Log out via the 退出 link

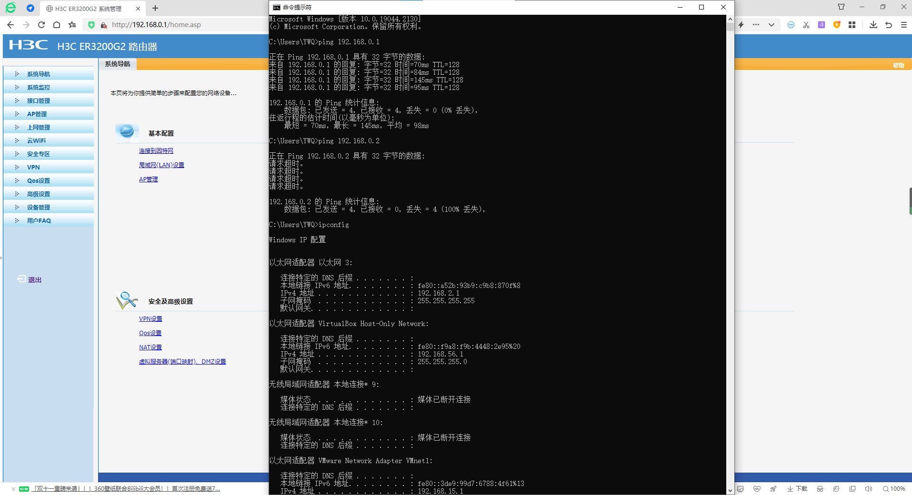tap(30, 279)
